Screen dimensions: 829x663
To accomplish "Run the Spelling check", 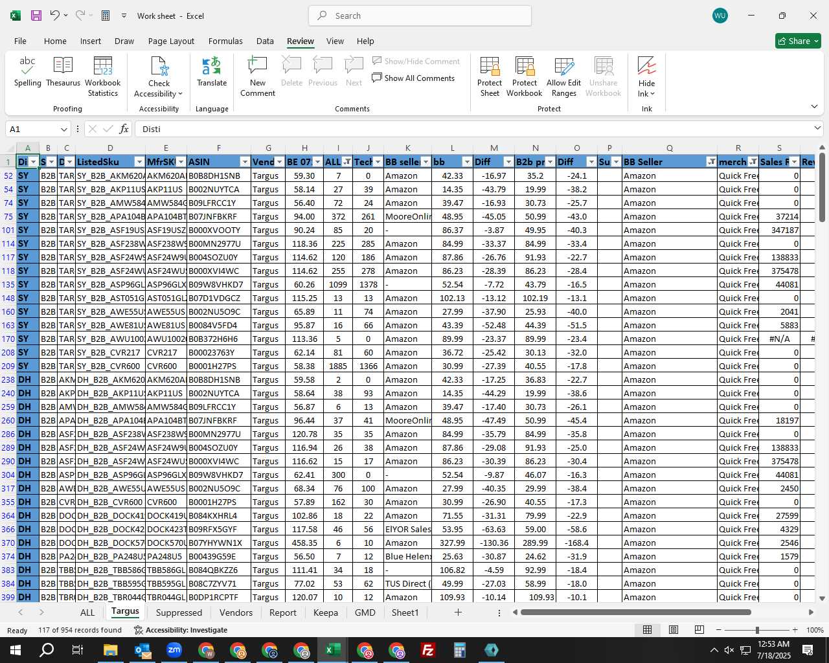I will [x=27, y=72].
